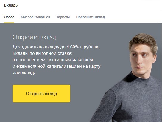Select the Тарифы tab

(x=63, y=17)
